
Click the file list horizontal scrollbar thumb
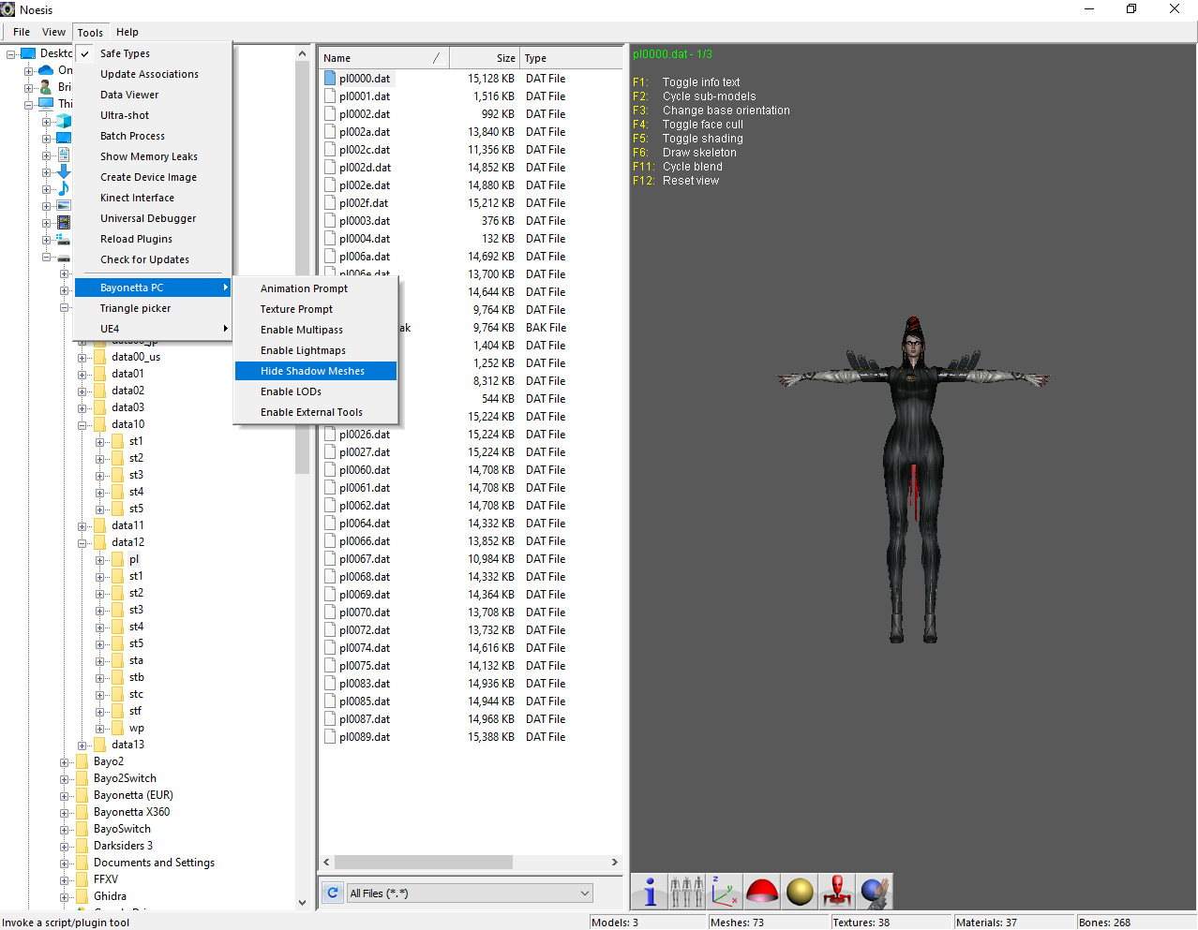click(424, 862)
